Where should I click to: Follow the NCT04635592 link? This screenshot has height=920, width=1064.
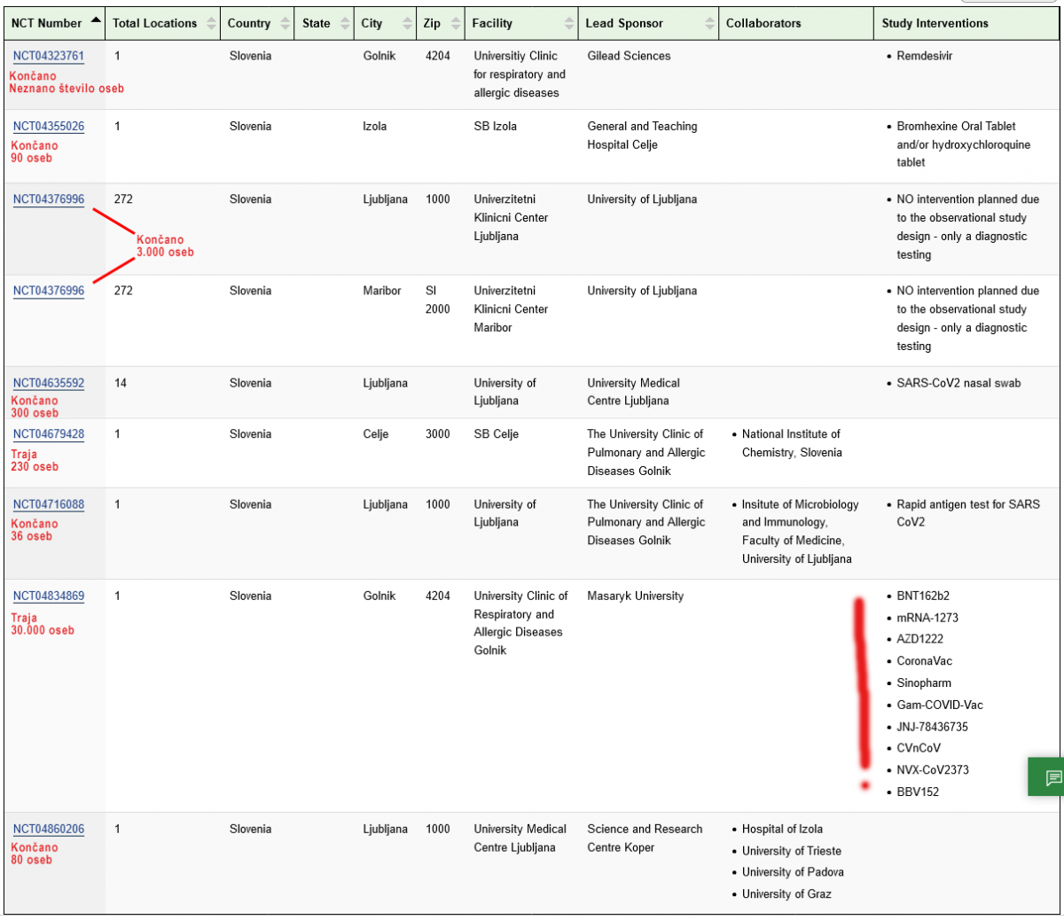[49, 383]
